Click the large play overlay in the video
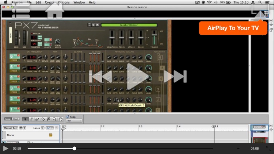This screenshot has height=154, width=274. 138,77
